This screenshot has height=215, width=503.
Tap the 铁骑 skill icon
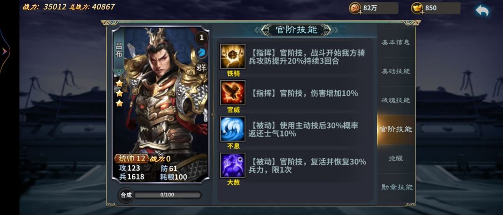pyautogui.click(x=232, y=56)
